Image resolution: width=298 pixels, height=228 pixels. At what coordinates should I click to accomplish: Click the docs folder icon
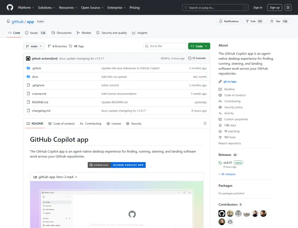point(28,77)
